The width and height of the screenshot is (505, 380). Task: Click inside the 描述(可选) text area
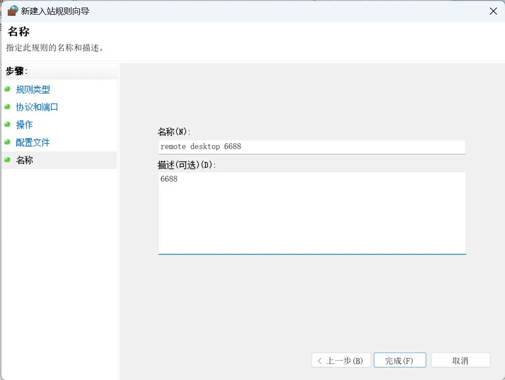(312, 213)
